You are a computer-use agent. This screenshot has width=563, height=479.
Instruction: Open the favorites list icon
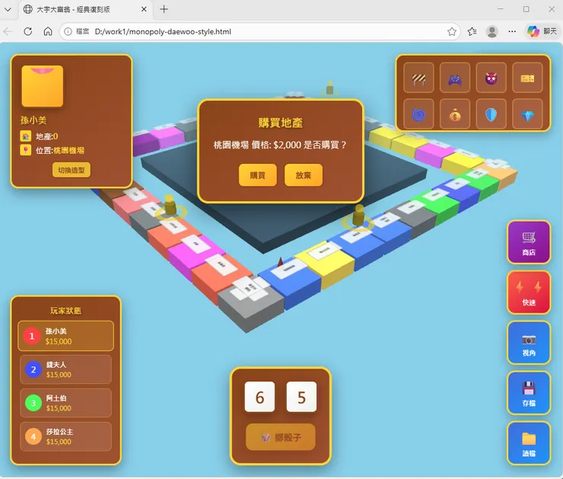click(x=472, y=32)
